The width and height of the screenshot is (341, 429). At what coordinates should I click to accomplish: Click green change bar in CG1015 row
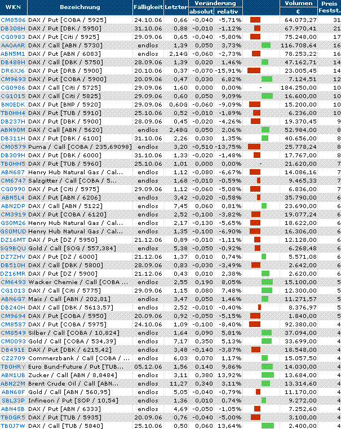267,96
